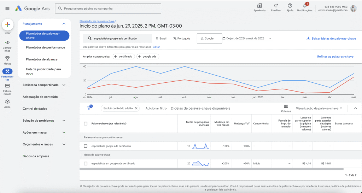Click the magnifier in keyword search box
Viewport: 362px width, 193px height.
click(89, 39)
